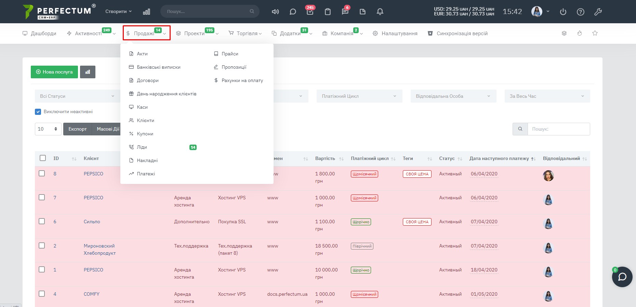636x307 pixels.
Task: Select Ліди from the Продажі menu
Action: [x=142, y=147]
